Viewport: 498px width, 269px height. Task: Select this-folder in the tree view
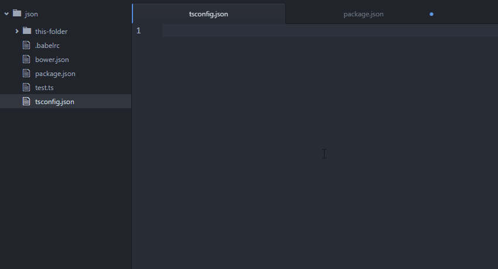(x=51, y=32)
